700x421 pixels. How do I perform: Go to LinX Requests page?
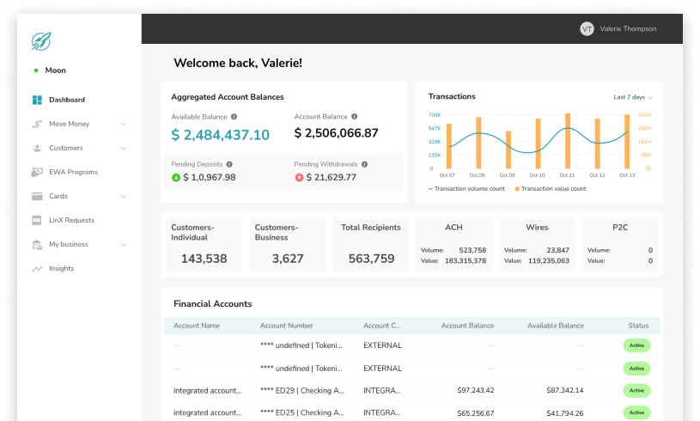coord(71,220)
